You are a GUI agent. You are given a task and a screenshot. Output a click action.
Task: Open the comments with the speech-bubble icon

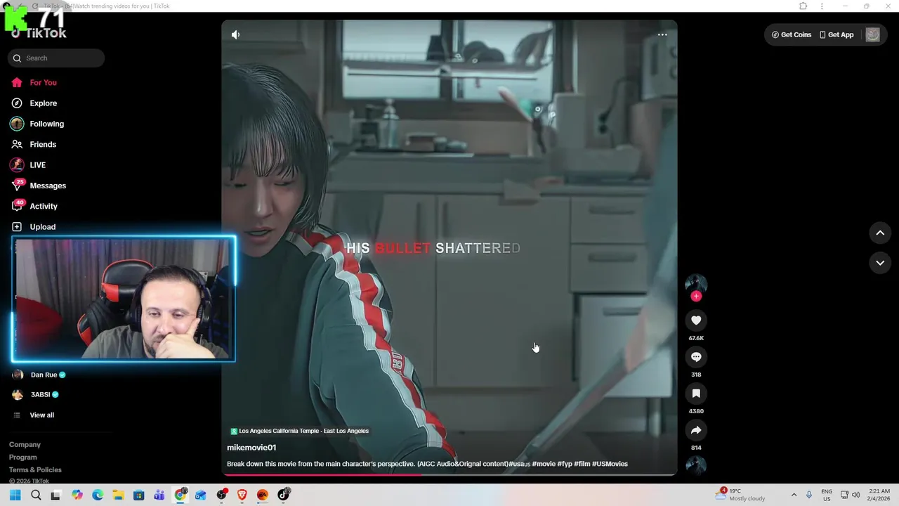tap(696, 357)
